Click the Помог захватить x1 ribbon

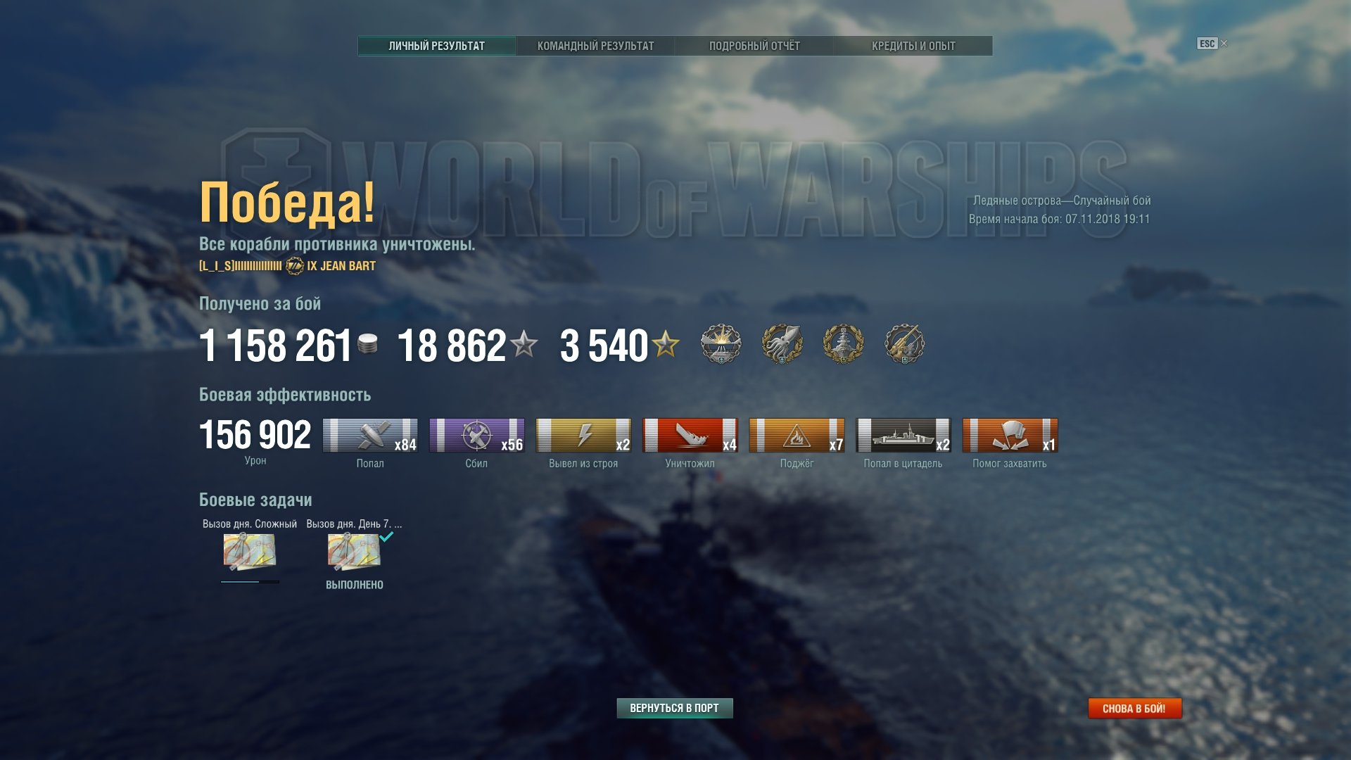(x=1010, y=435)
